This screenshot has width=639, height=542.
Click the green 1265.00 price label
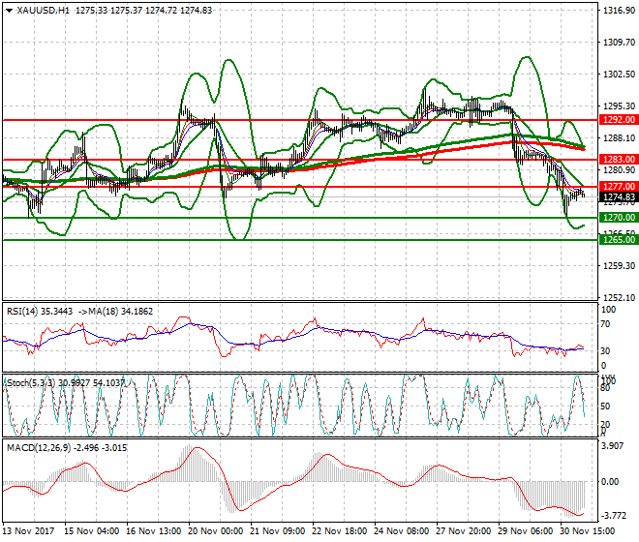pyautogui.click(x=615, y=240)
